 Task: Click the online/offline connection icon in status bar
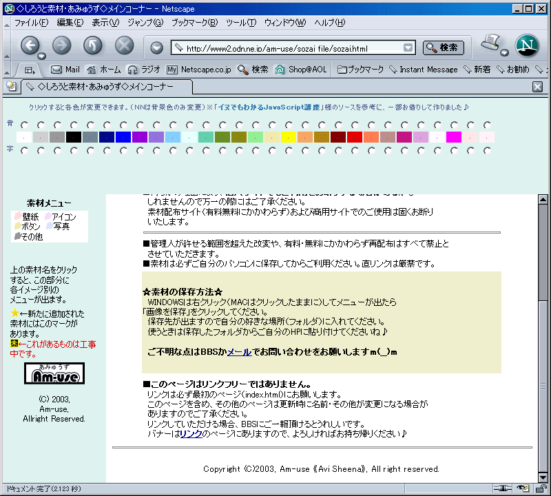click(502, 488)
